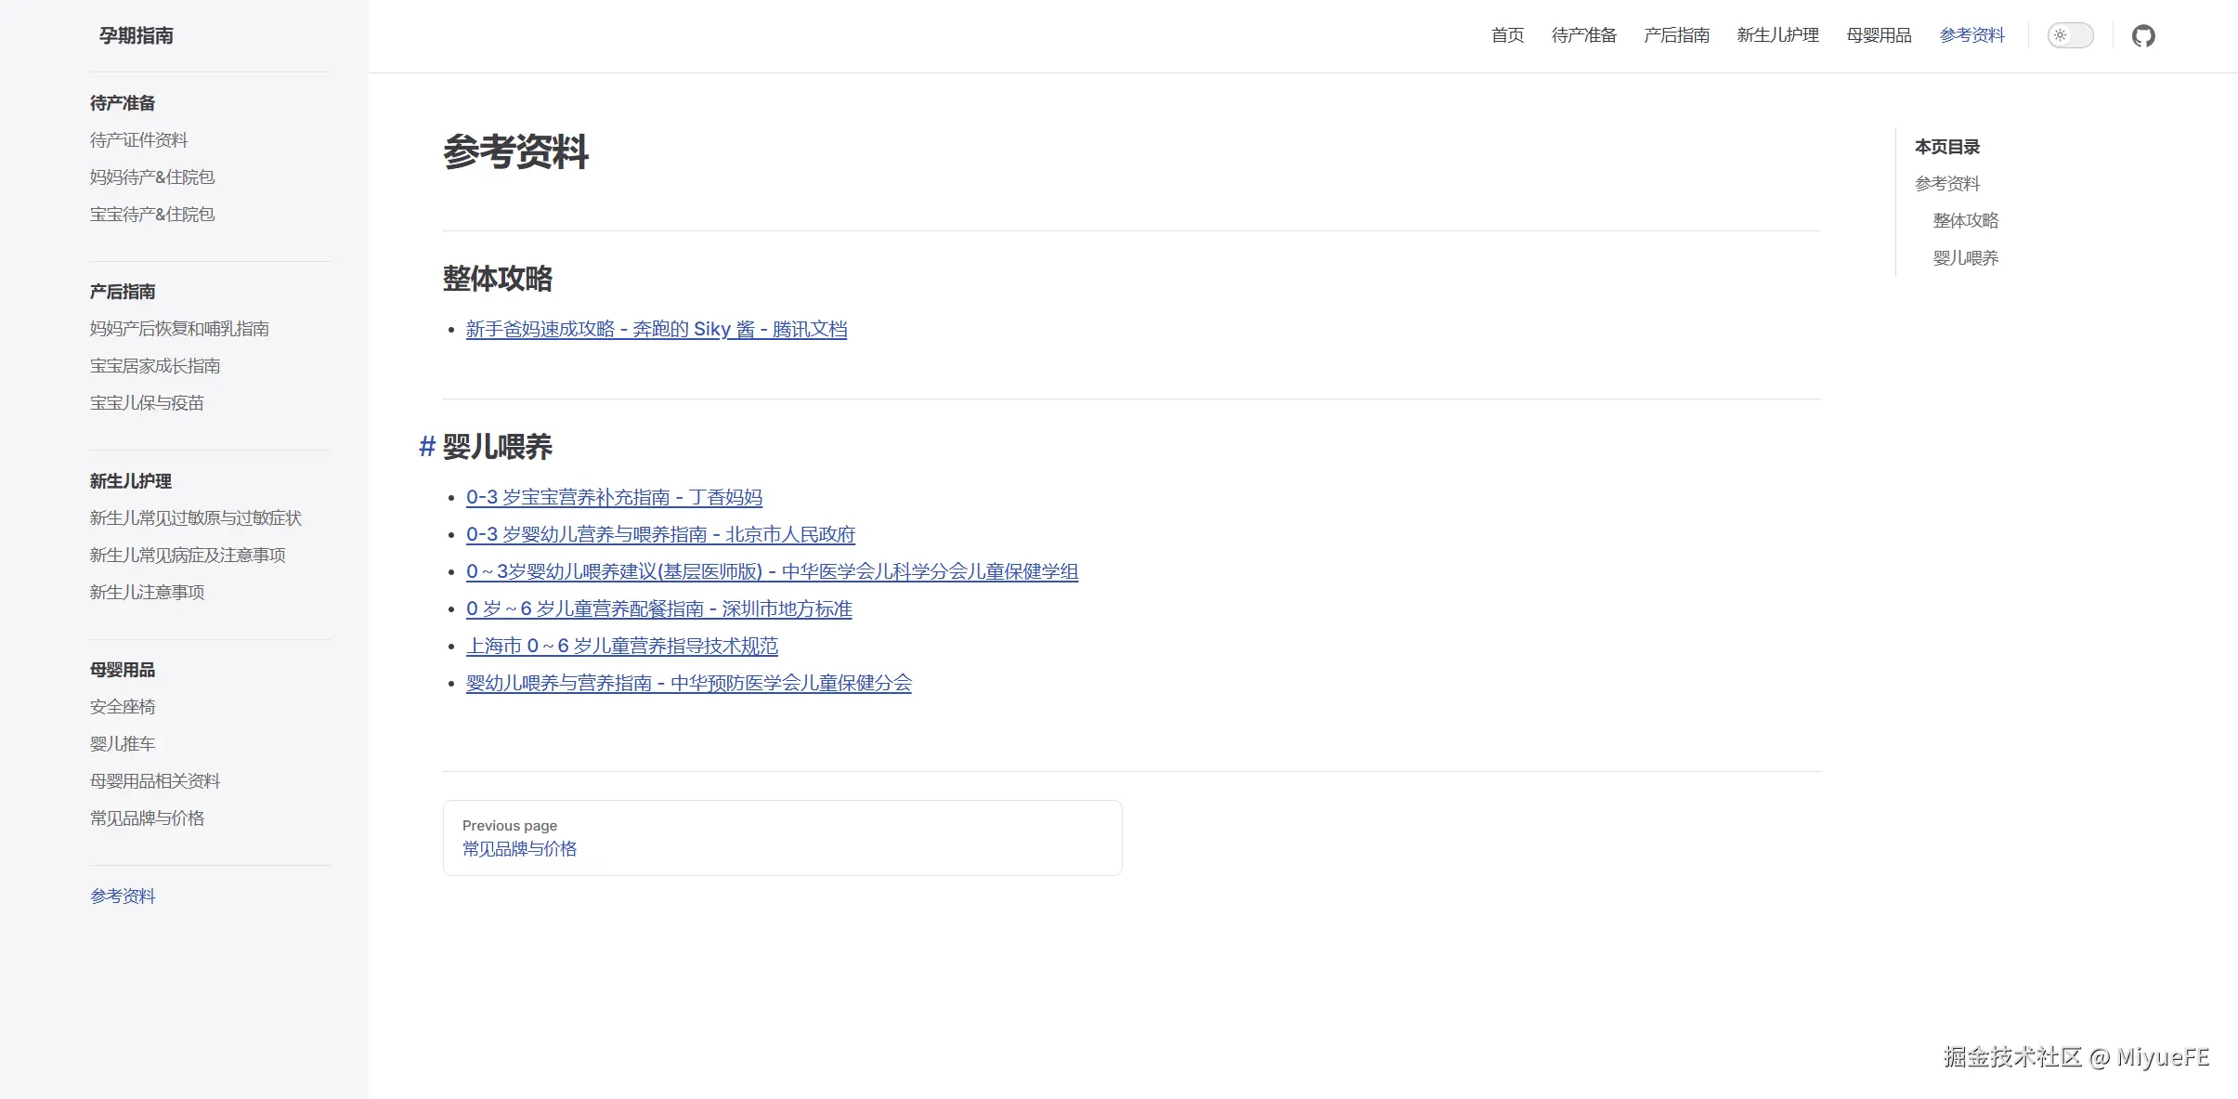
Task: Toggle the light/dark theme switch
Action: click(2070, 35)
